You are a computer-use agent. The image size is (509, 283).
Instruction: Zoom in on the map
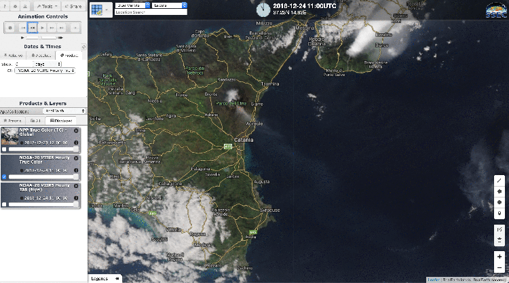499,257
